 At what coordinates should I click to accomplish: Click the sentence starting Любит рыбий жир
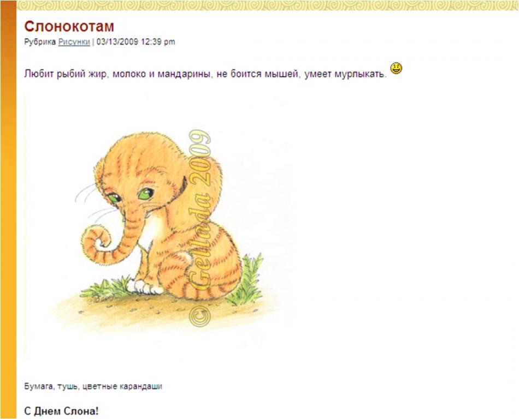[205, 74]
